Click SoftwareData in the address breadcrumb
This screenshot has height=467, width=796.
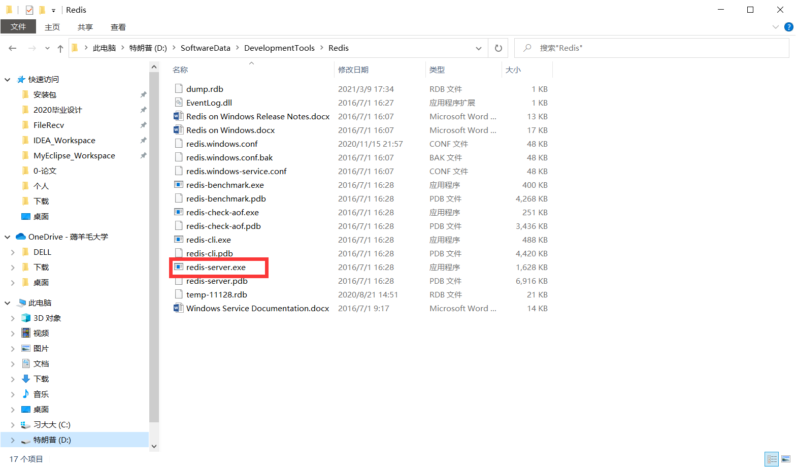(206, 48)
